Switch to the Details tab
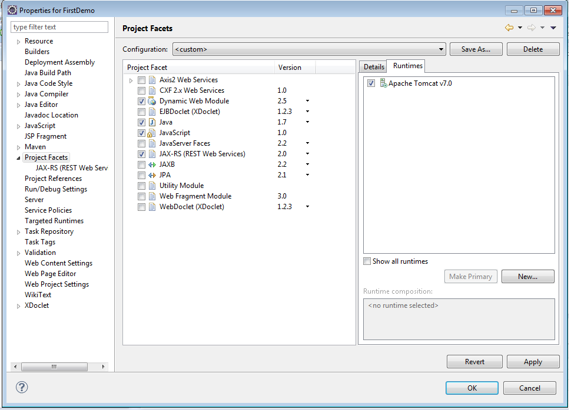 point(373,66)
